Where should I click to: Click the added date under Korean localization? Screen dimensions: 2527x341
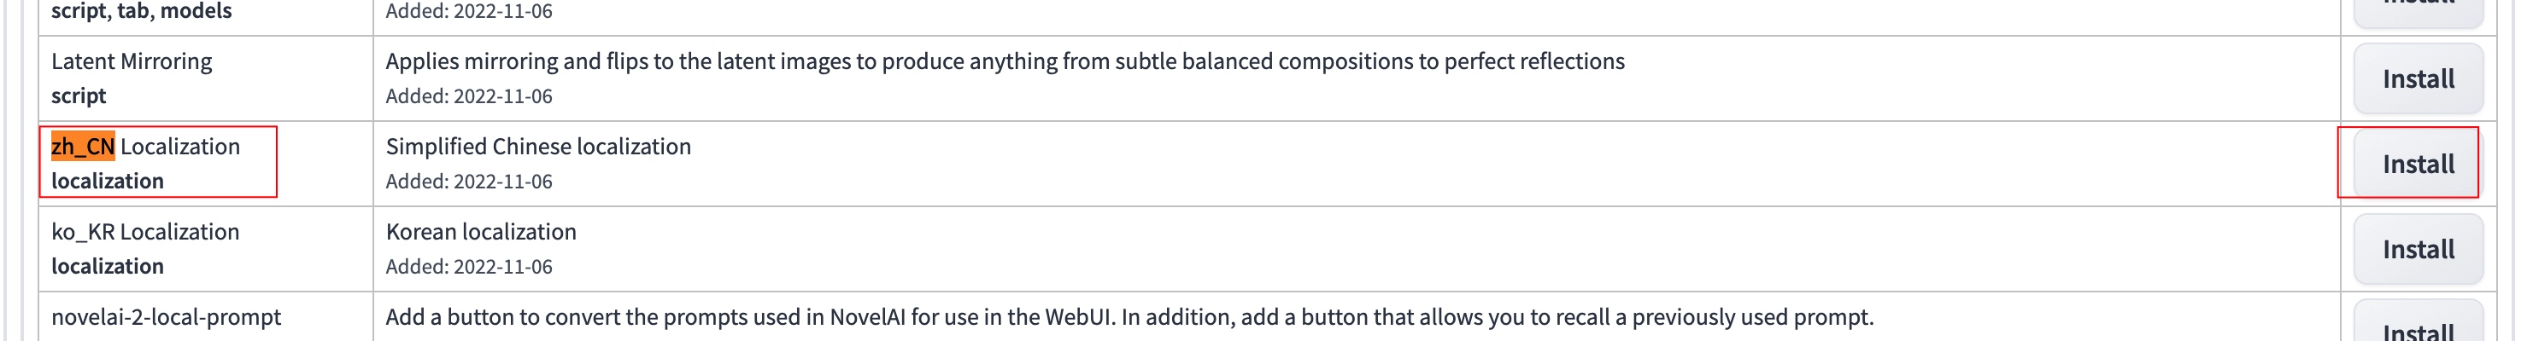tap(469, 268)
